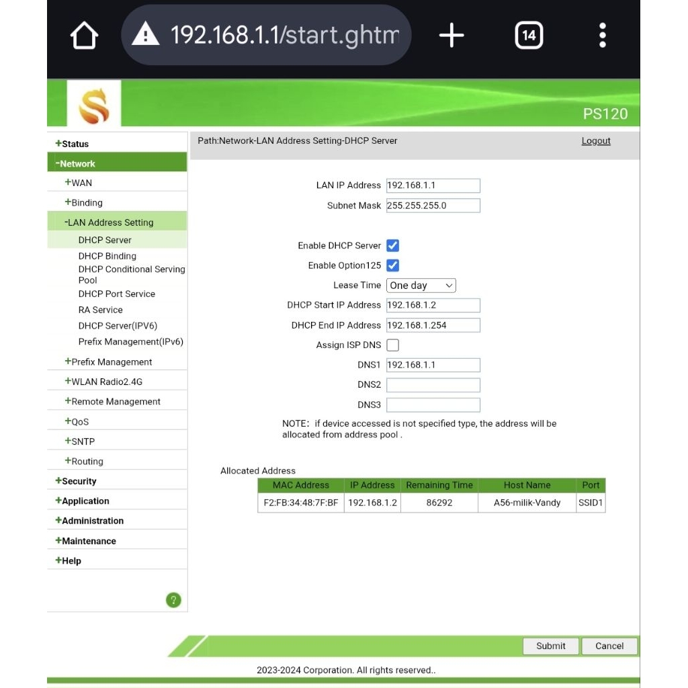Open a new browser tab
The height and width of the screenshot is (688, 688).
[451, 36]
